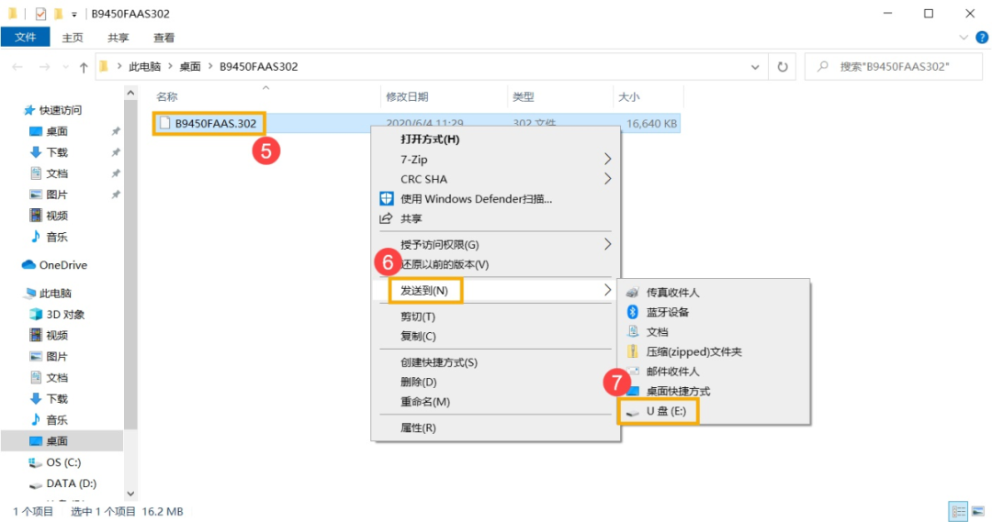Sort by 修改日期 column header
Screen dimensions: 992x522
tap(408, 96)
